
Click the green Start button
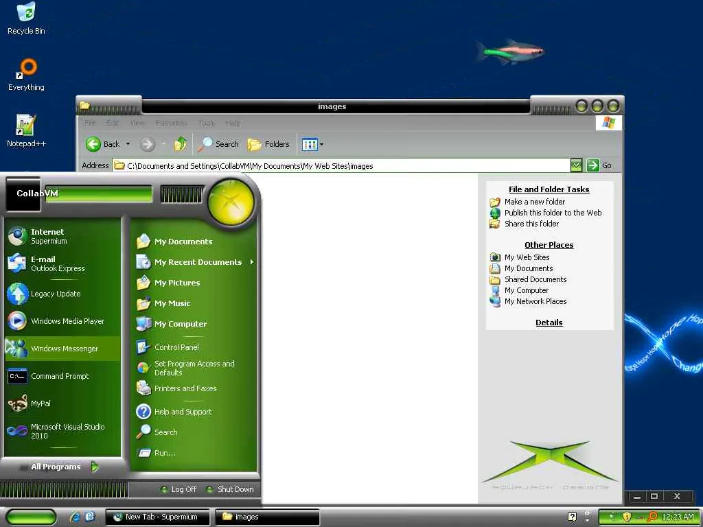[x=30, y=517]
